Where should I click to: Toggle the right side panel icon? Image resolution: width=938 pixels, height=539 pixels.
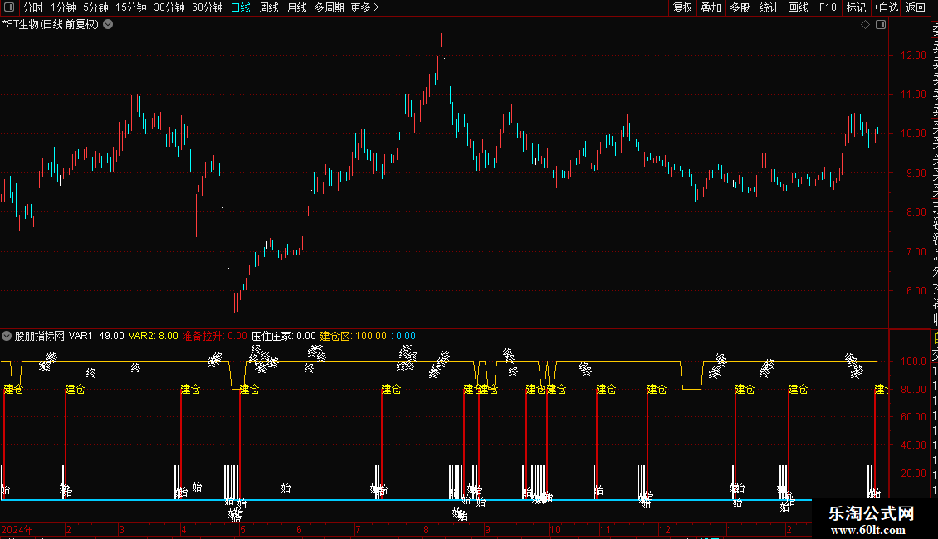pyautogui.click(x=881, y=25)
